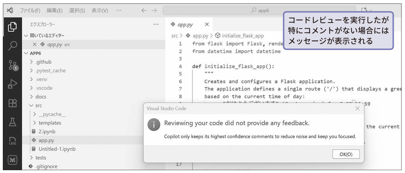Click line 6 docstring Creates and configures
The image size is (405, 173).
point(270,82)
